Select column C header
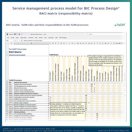Image resolution: width=132 pixels, height=132 pixels. pos(50,43)
